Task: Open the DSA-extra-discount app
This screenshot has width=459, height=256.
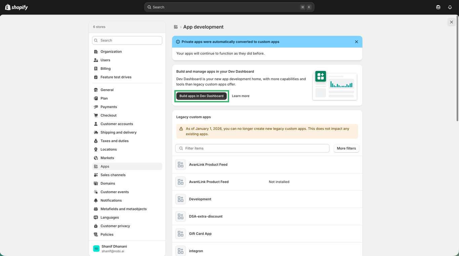Action: [x=267, y=216]
